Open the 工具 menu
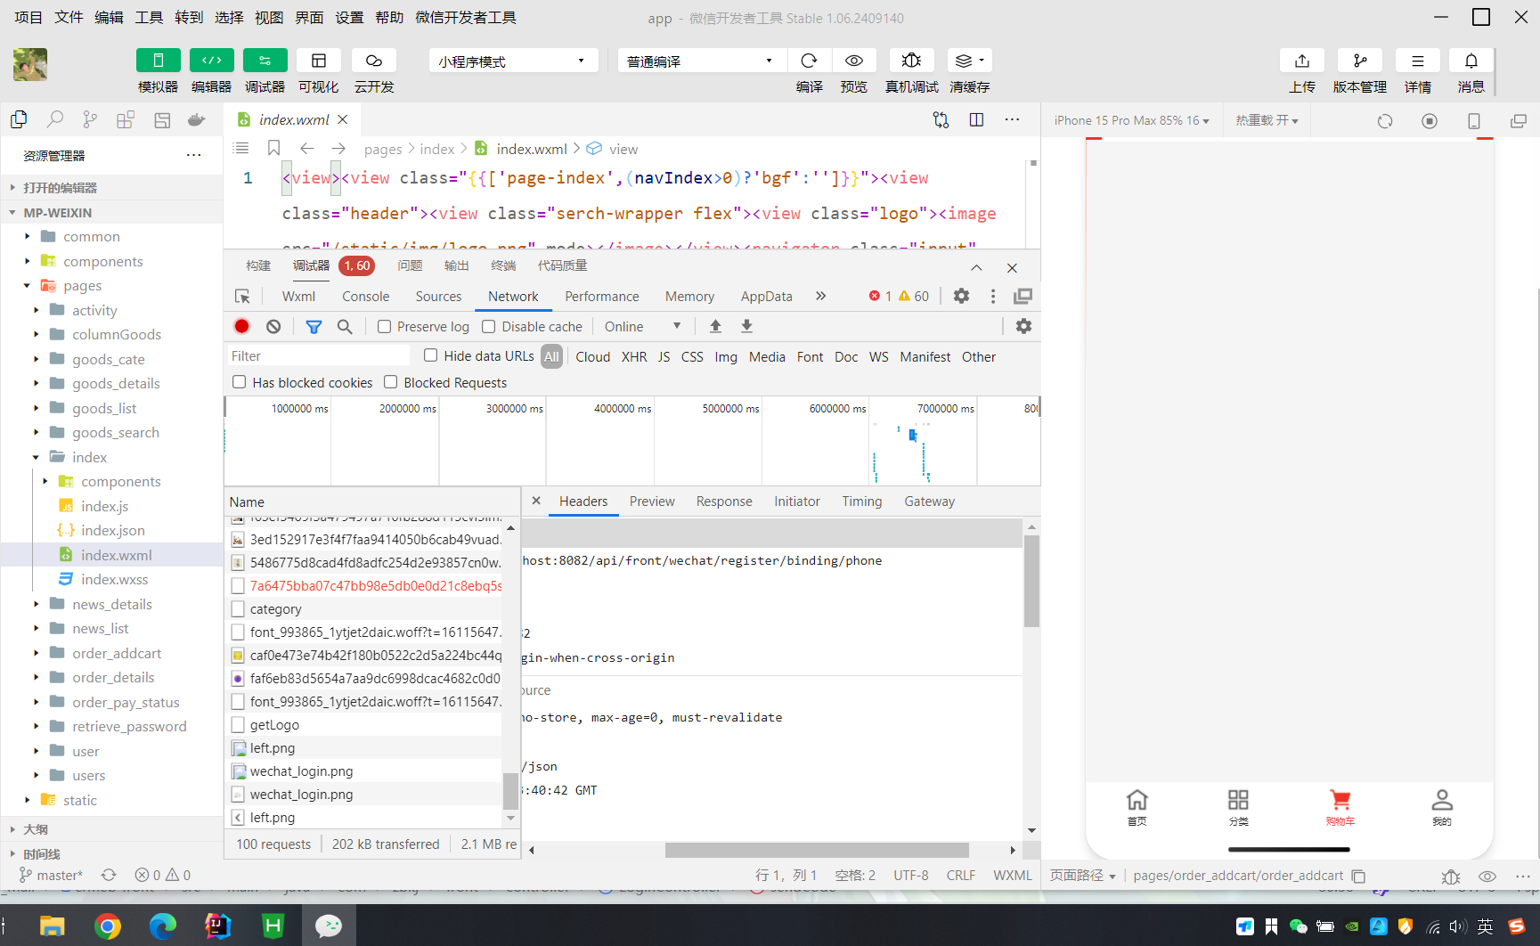Screen dimensions: 1540x946 tap(149, 17)
